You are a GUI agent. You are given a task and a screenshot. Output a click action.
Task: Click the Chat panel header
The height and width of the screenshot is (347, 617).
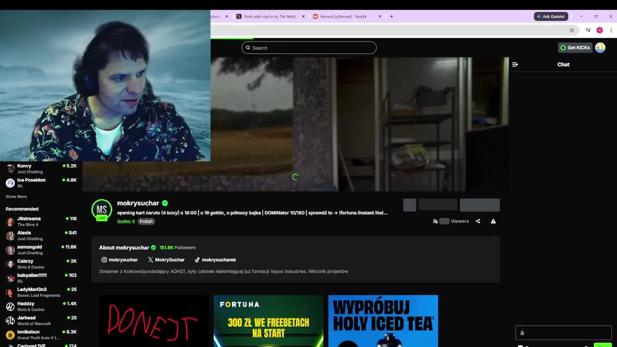click(x=563, y=65)
